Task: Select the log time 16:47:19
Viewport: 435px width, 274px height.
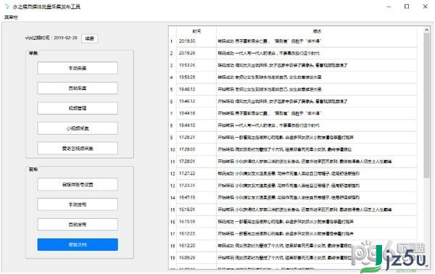Action: pos(187,197)
